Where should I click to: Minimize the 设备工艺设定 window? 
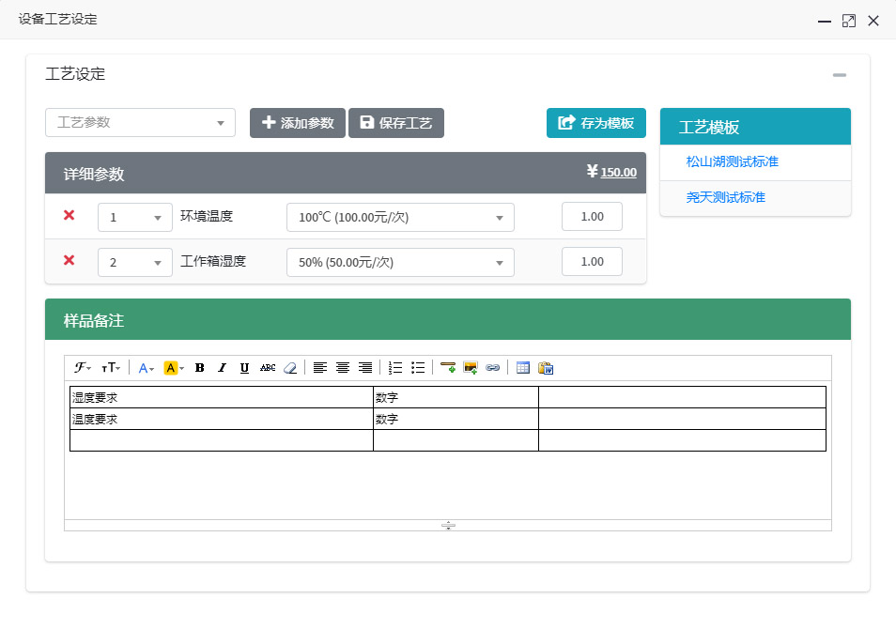824,22
